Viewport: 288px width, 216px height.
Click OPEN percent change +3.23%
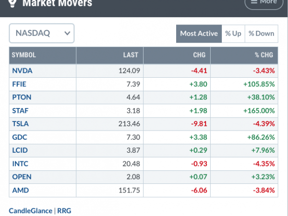[x=263, y=177]
